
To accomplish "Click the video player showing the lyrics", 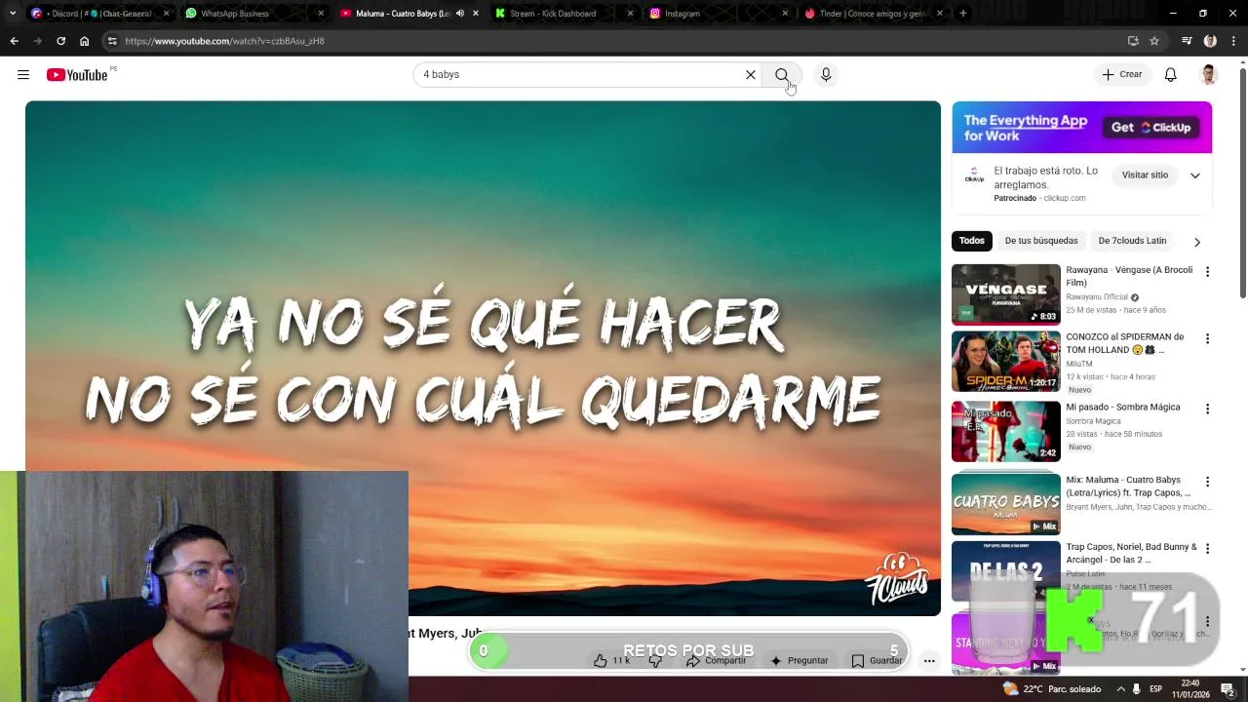I will tap(483, 358).
